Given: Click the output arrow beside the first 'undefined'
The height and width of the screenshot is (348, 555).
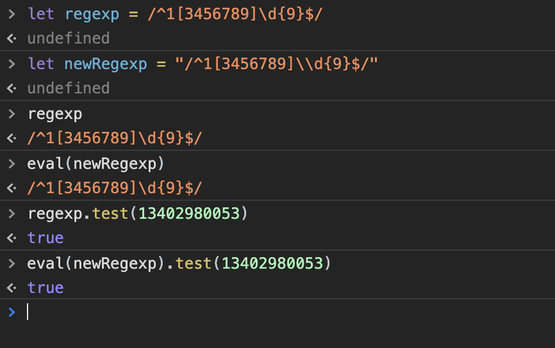Looking at the screenshot, I should tap(11, 38).
